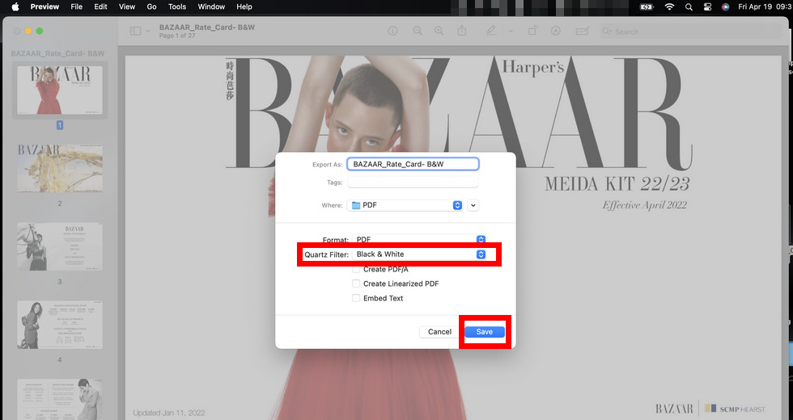Open the form filling toolbar icon
This screenshot has width=793, height=420.
click(x=582, y=31)
